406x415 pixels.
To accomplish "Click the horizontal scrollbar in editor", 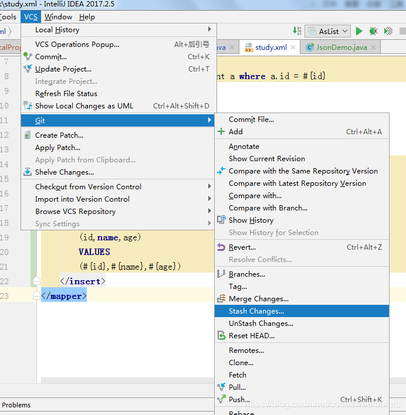I will (128, 380).
